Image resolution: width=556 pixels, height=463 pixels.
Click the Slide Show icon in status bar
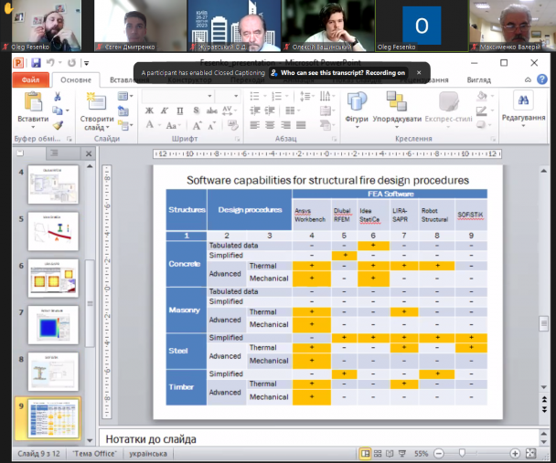(401, 454)
